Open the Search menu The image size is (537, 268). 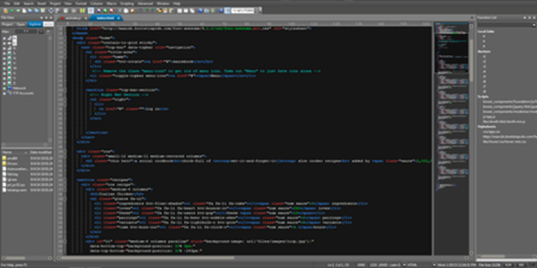(29, 3)
